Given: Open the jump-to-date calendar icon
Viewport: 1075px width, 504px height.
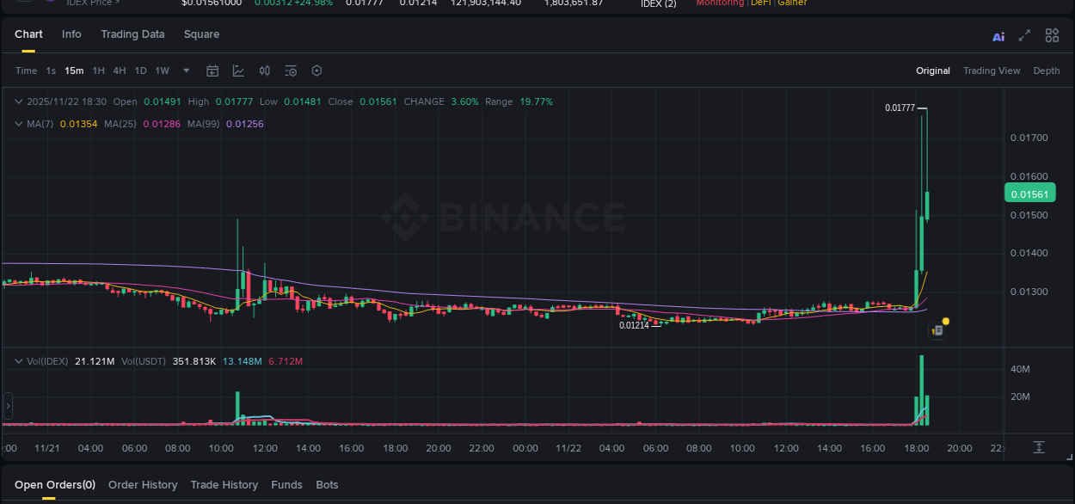Looking at the screenshot, I should (212, 71).
